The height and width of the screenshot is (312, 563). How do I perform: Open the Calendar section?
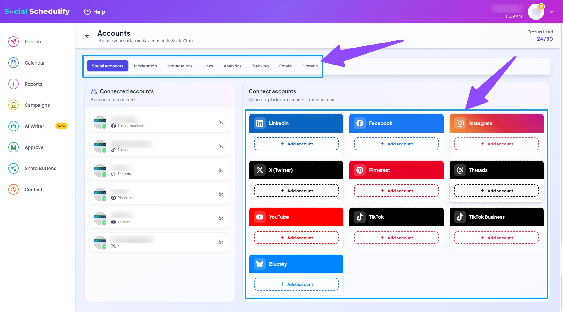(x=34, y=63)
